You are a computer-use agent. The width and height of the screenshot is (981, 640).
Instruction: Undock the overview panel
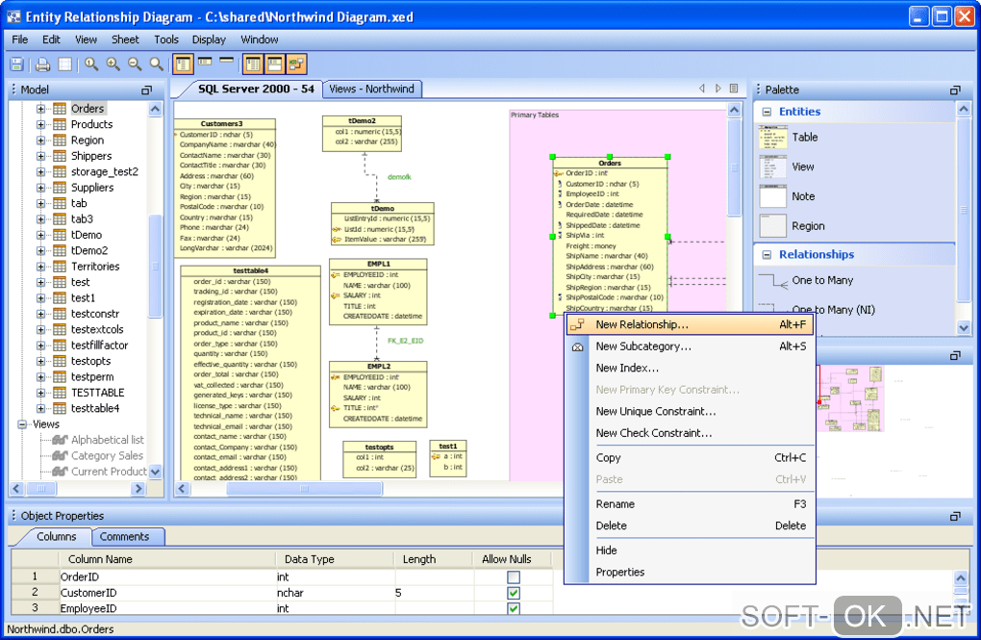(955, 356)
